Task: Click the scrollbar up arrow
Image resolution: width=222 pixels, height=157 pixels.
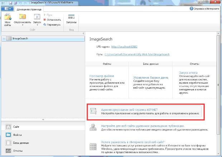Action: (218, 33)
